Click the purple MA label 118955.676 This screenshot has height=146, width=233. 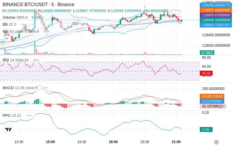click(216, 15)
